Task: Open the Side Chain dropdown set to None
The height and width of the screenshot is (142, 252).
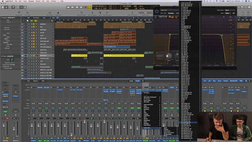Action: coord(230,10)
